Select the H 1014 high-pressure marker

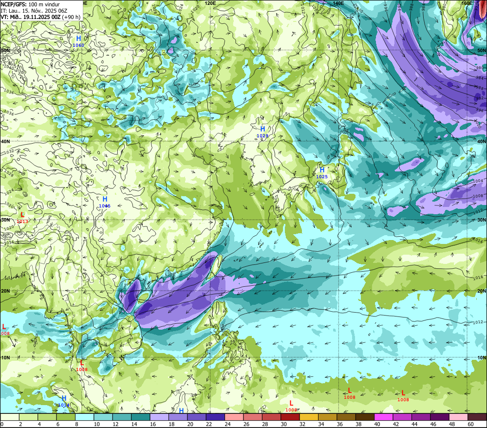click(x=64, y=401)
